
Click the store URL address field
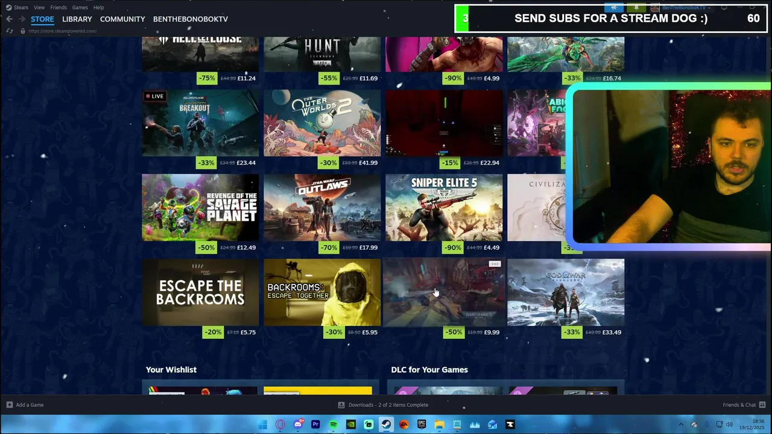pos(63,31)
